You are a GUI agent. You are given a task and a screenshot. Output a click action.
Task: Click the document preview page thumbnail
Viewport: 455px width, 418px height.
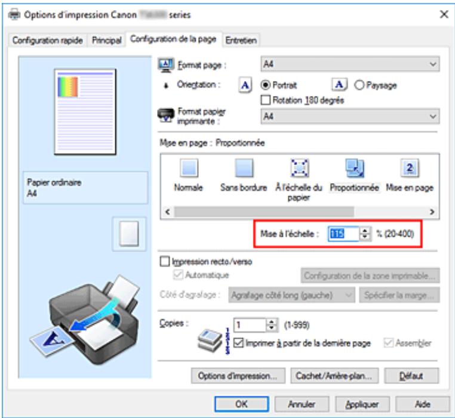pos(85,112)
